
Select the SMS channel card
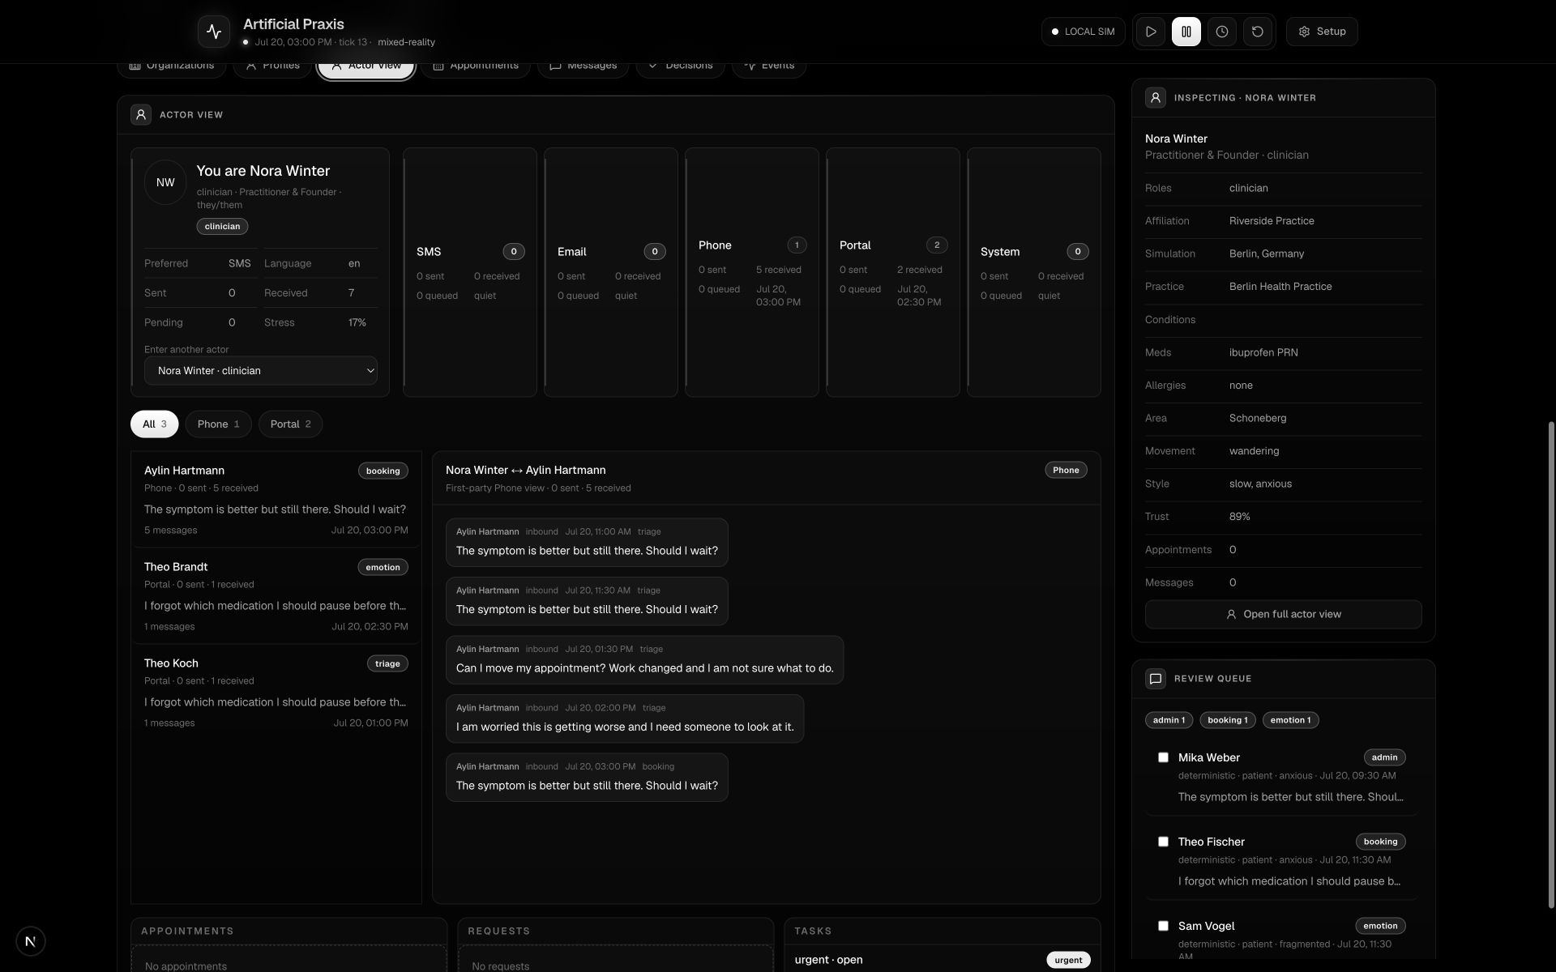[470, 272]
